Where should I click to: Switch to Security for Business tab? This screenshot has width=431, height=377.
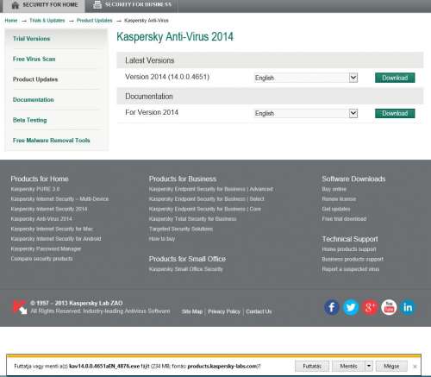click(x=132, y=5)
